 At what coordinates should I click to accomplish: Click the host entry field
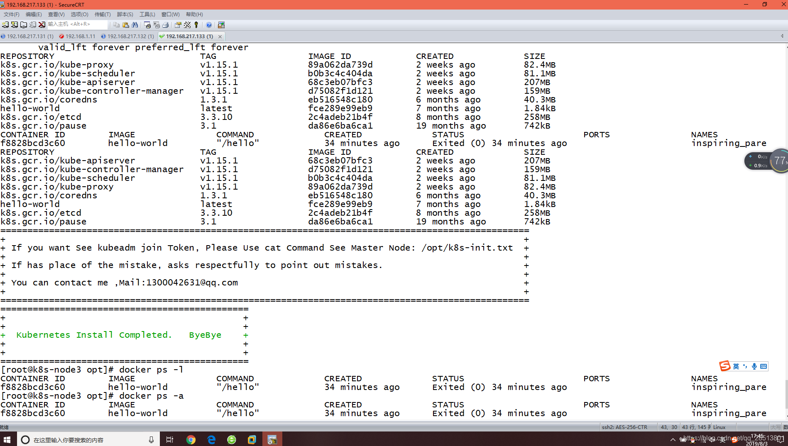77,24
